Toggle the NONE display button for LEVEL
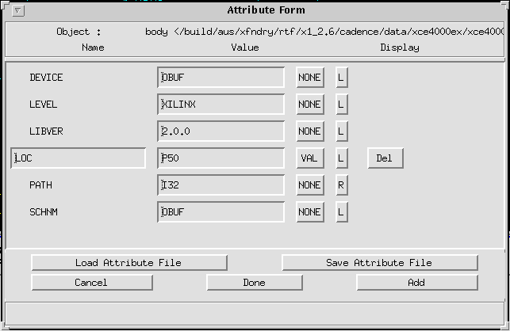This screenshot has width=510, height=331. point(309,105)
